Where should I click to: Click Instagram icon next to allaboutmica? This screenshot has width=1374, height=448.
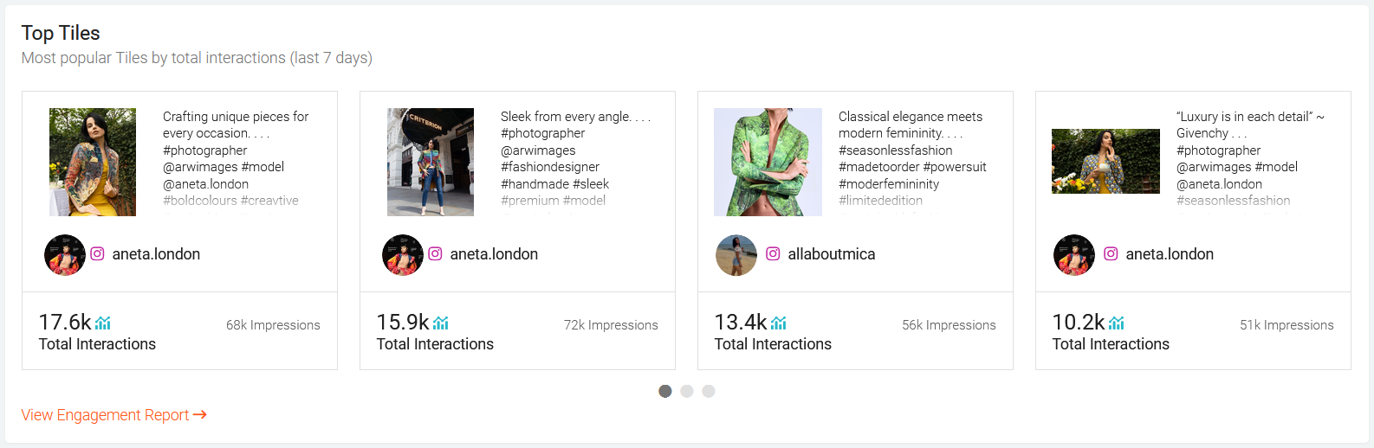pos(774,254)
